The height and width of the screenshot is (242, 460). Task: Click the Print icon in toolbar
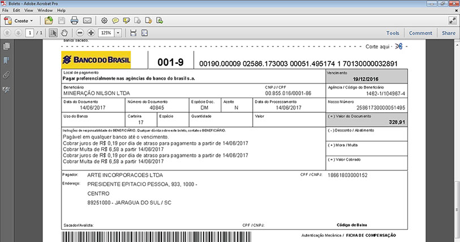point(75,21)
